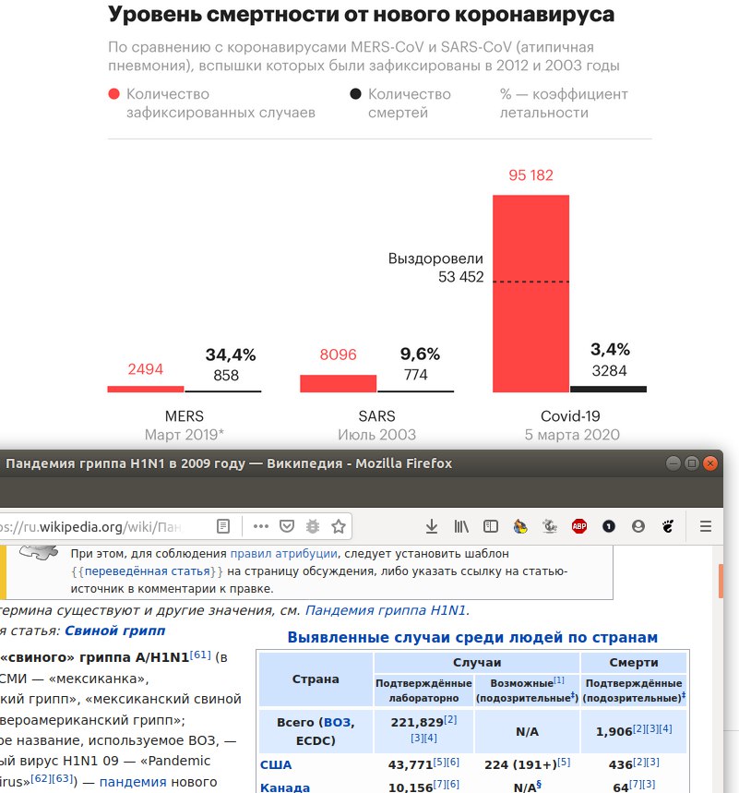Image resolution: width=739 pixels, height=793 pixels.
Task: Select the 'Выздоровели 53 452' label
Action: pyautogui.click(x=435, y=268)
